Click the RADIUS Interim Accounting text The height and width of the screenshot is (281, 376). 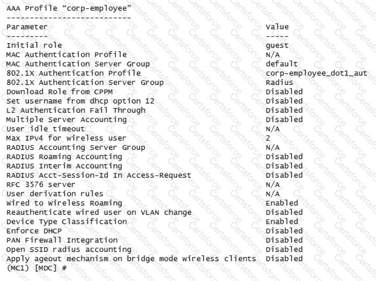pos(64,166)
